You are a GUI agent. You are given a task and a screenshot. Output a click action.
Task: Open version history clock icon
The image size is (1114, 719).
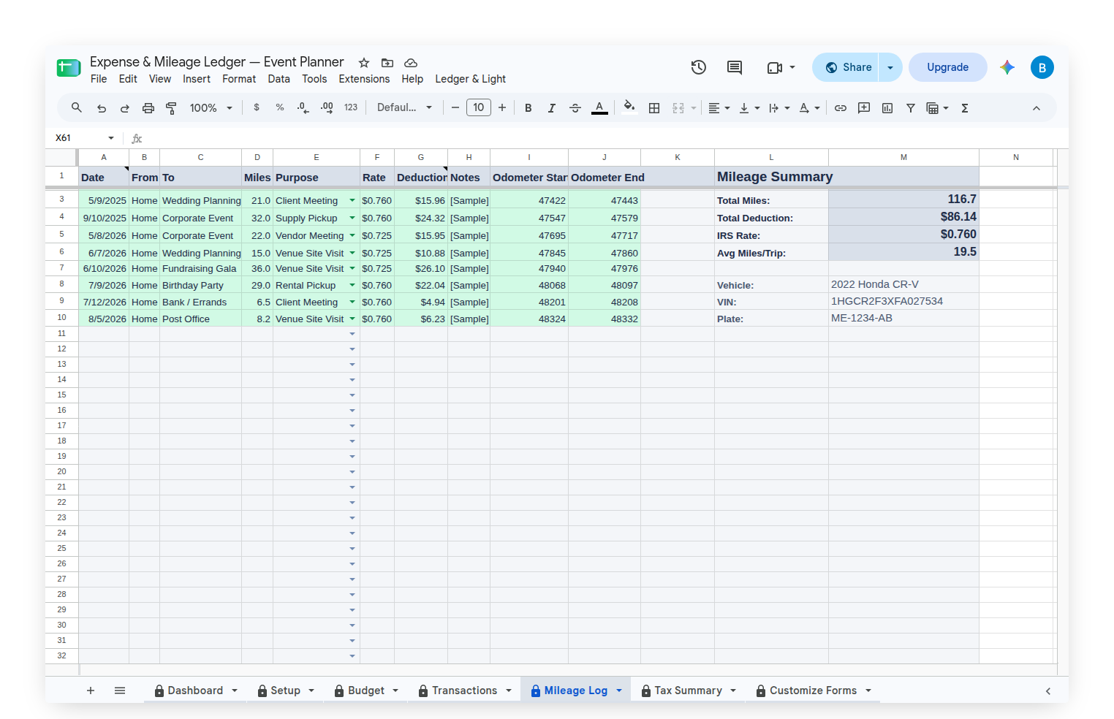tap(699, 67)
